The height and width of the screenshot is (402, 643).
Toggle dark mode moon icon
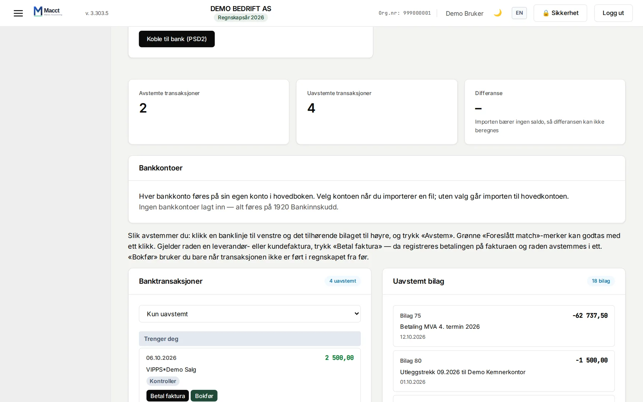[x=498, y=13]
